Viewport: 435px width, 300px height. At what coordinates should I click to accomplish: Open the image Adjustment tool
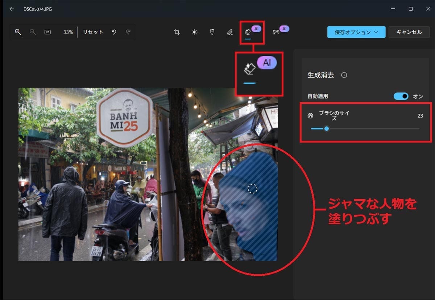tap(194, 32)
